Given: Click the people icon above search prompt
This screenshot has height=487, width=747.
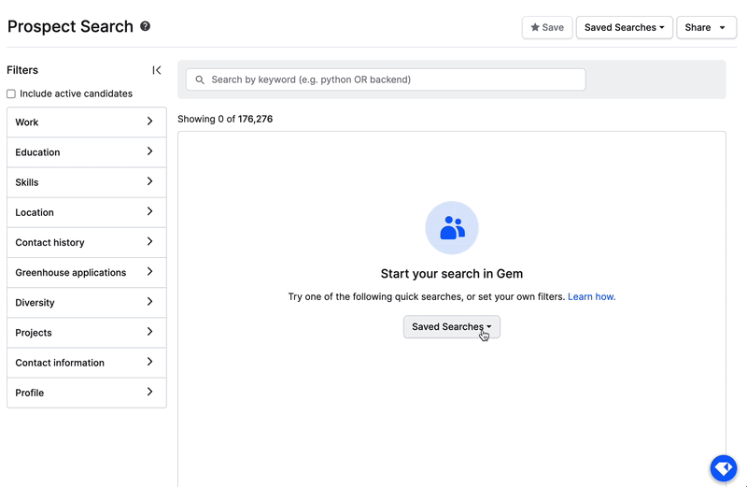Looking at the screenshot, I should tap(452, 228).
